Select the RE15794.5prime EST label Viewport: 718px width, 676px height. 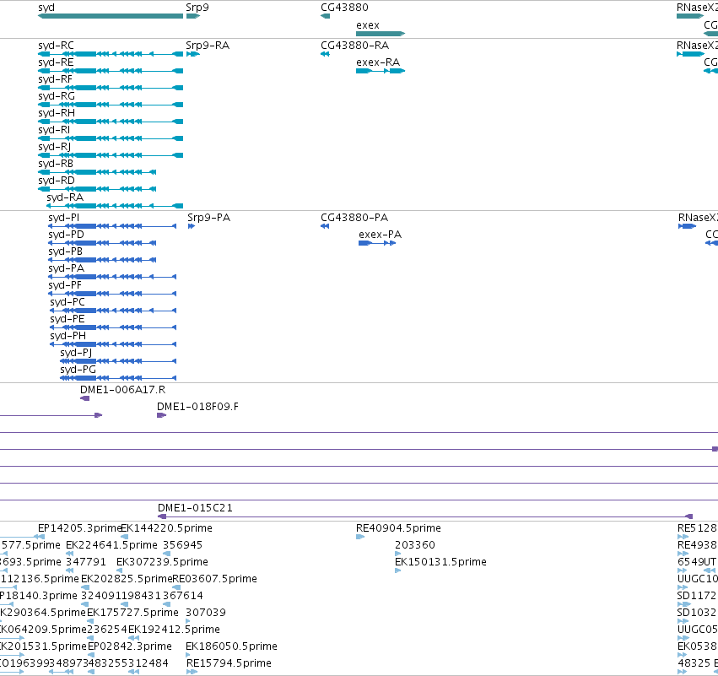pos(229,663)
